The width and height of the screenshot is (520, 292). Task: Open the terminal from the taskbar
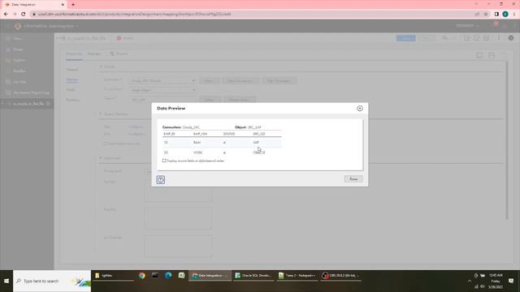(x=155, y=276)
